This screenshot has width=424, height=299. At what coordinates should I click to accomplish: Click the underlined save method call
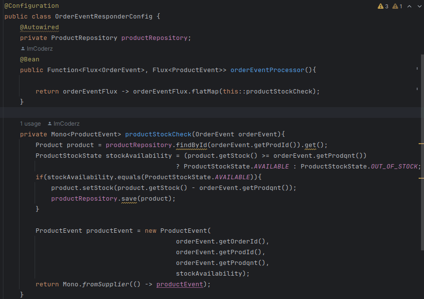129,198
